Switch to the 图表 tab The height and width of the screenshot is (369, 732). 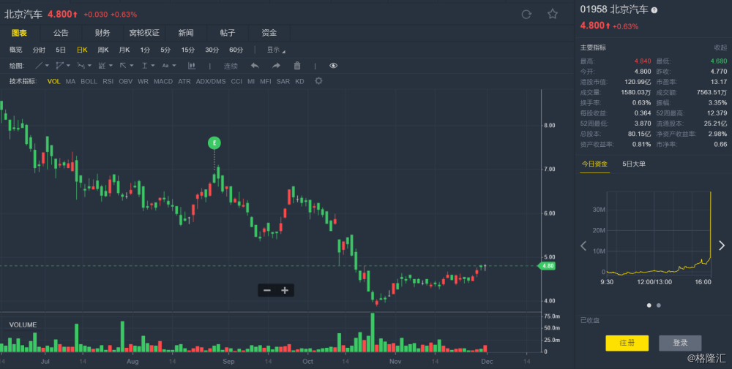click(20, 33)
